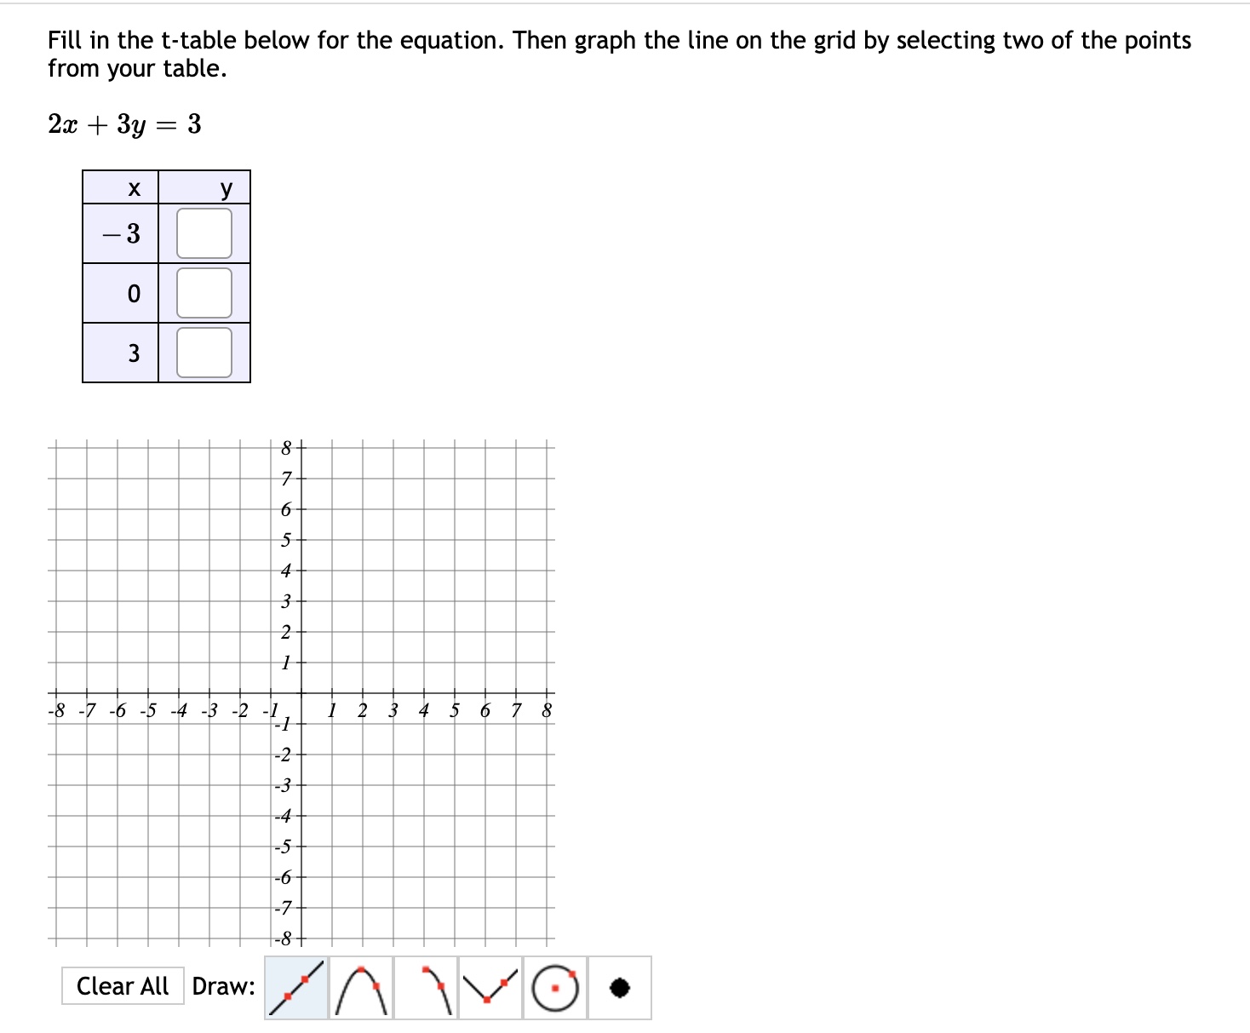
Task: Plot a point at the origin
Action: coord(302,692)
